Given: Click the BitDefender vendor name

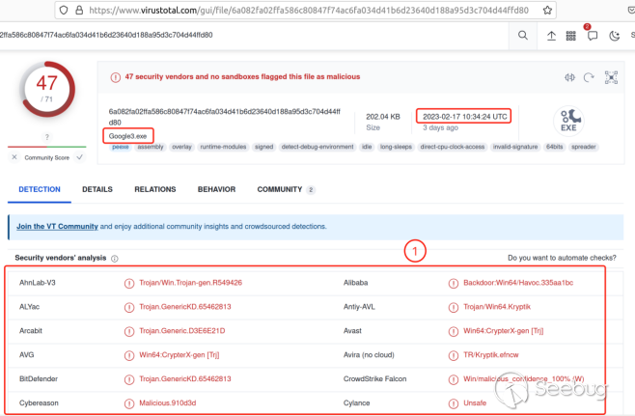Looking at the screenshot, I should click(39, 378).
